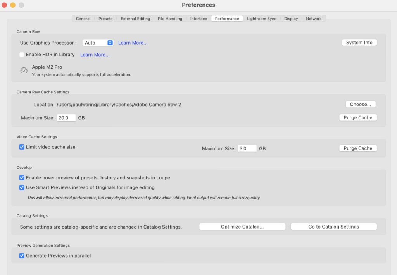Click the Maximum Size 20.0 GB input
The height and width of the screenshot is (275, 397).
click(x=66, y=118)
